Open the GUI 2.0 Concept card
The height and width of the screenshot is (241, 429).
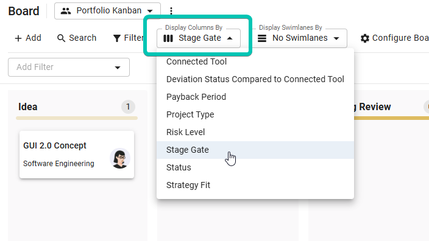[x=77, y=155]
